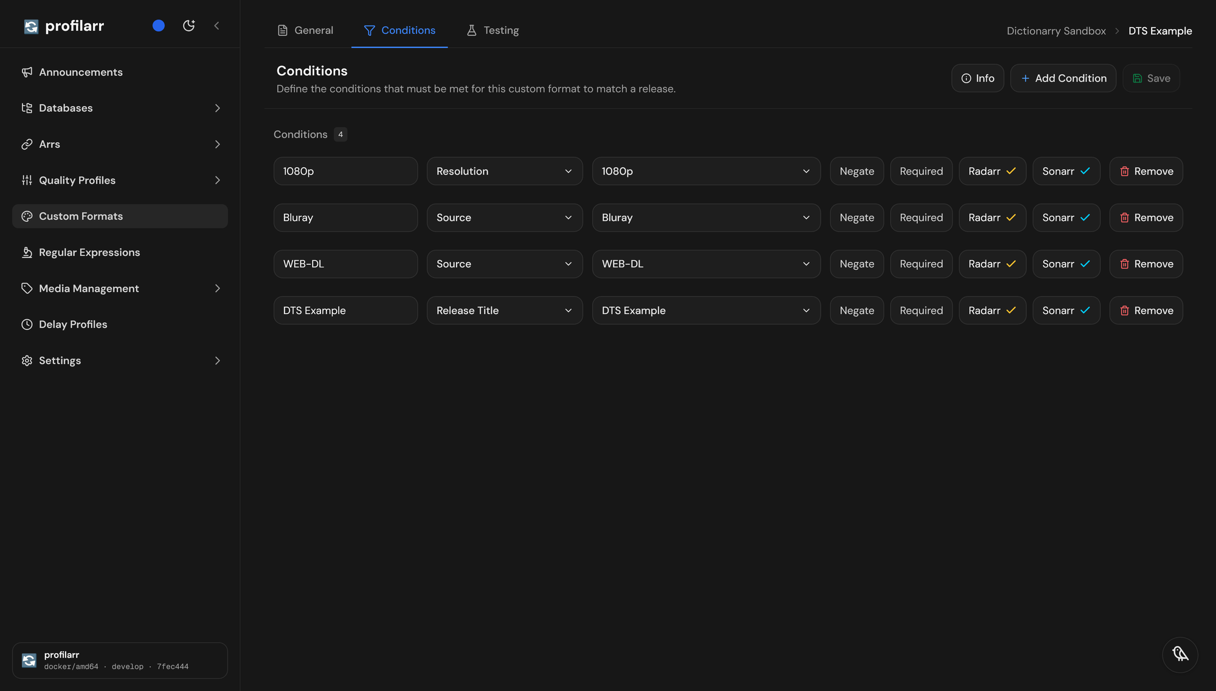This screenshot has height=691, width=1216.
Task: Toggle Sonarr on the 1080p condition
Action: (x=1066, y=171)
